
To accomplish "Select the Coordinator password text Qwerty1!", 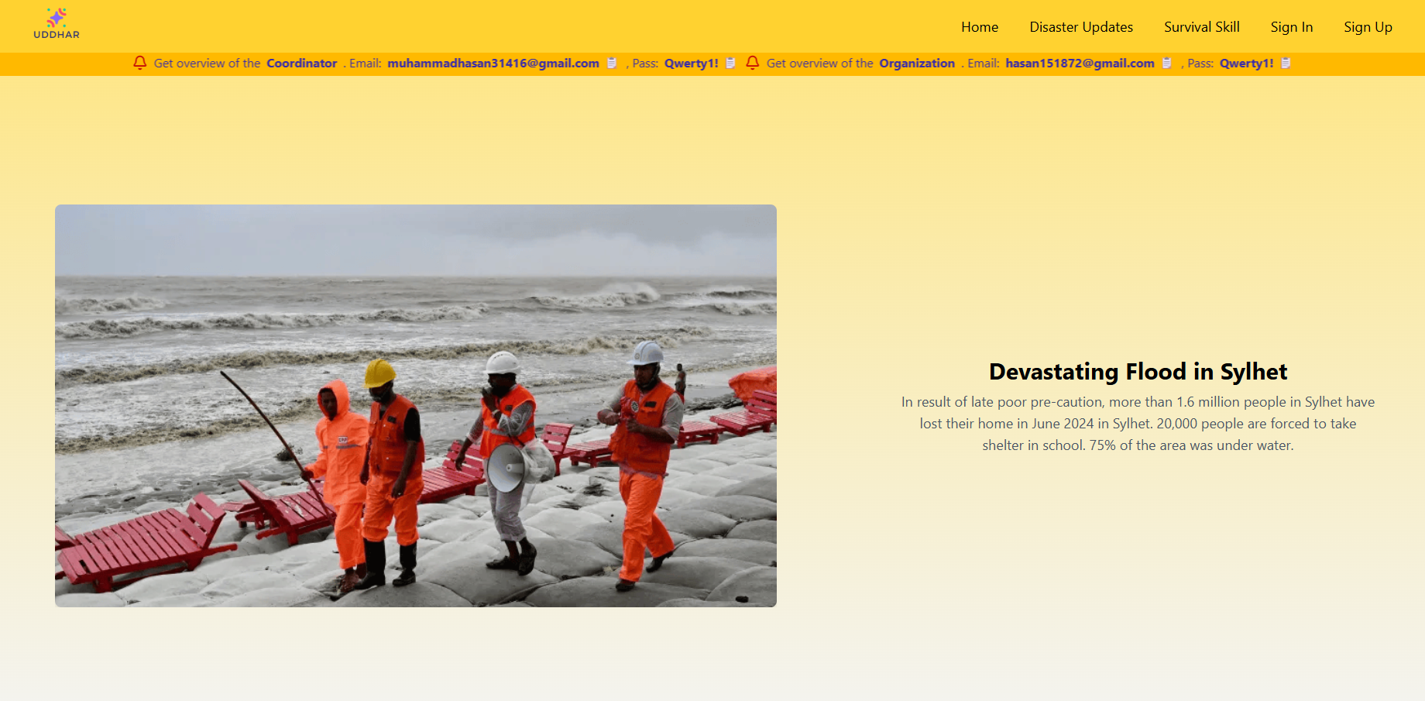I will point(691,64).
